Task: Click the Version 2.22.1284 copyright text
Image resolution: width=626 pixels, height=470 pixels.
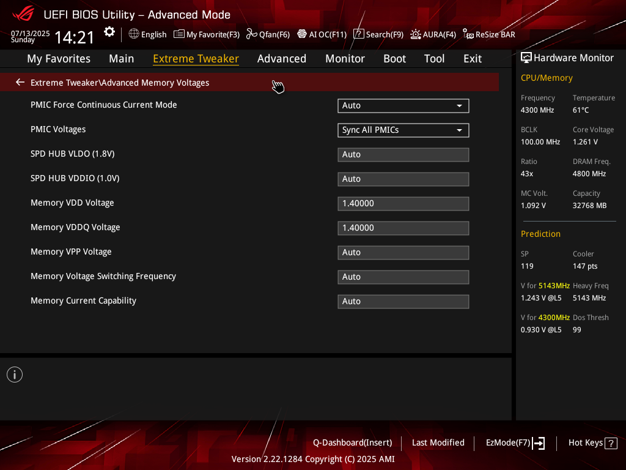Action: click(313, 459)
